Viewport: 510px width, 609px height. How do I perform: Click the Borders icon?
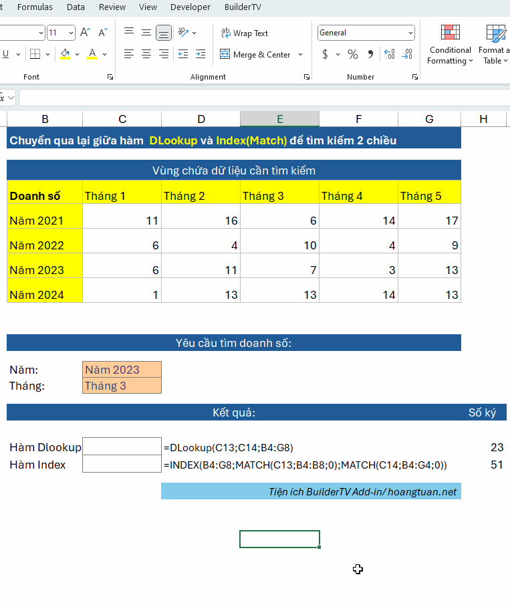[x=35, y=54]
